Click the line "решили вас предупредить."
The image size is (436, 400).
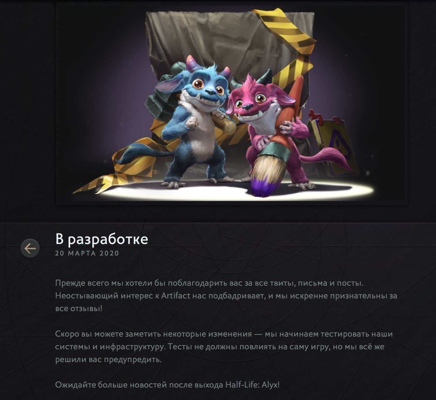point(108,359)
